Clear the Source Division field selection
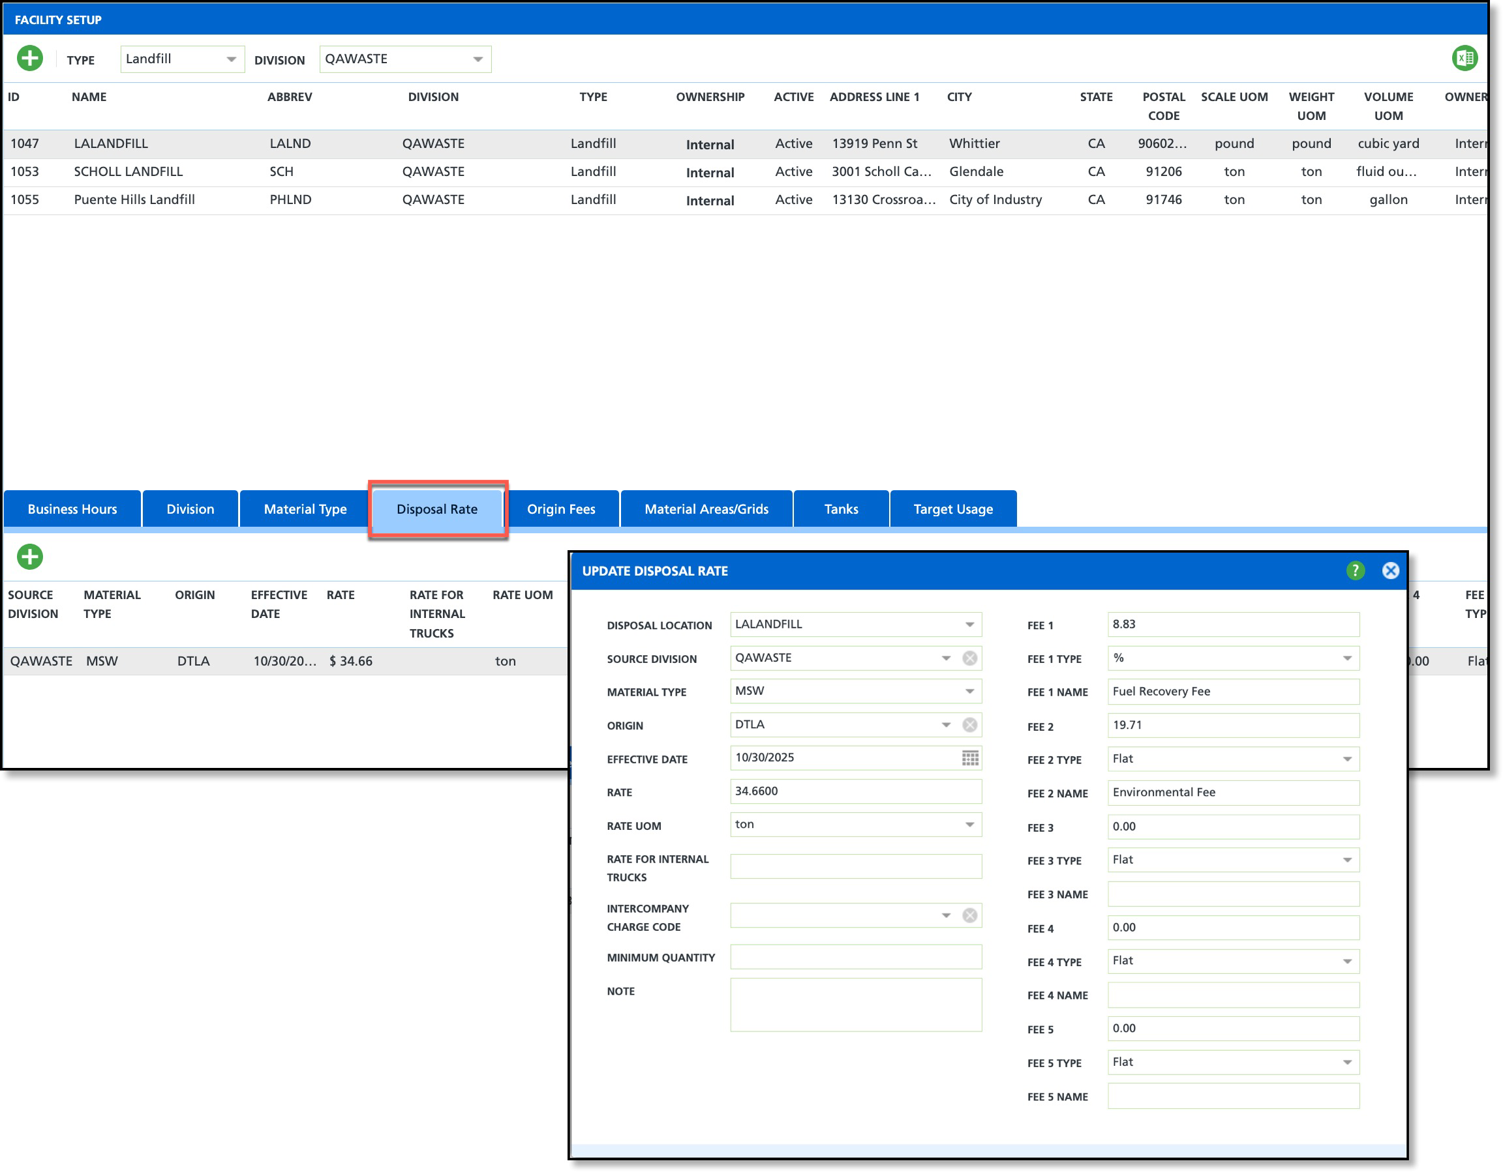This screenshot has height=1176, width=1503. [x=970, y=658]
